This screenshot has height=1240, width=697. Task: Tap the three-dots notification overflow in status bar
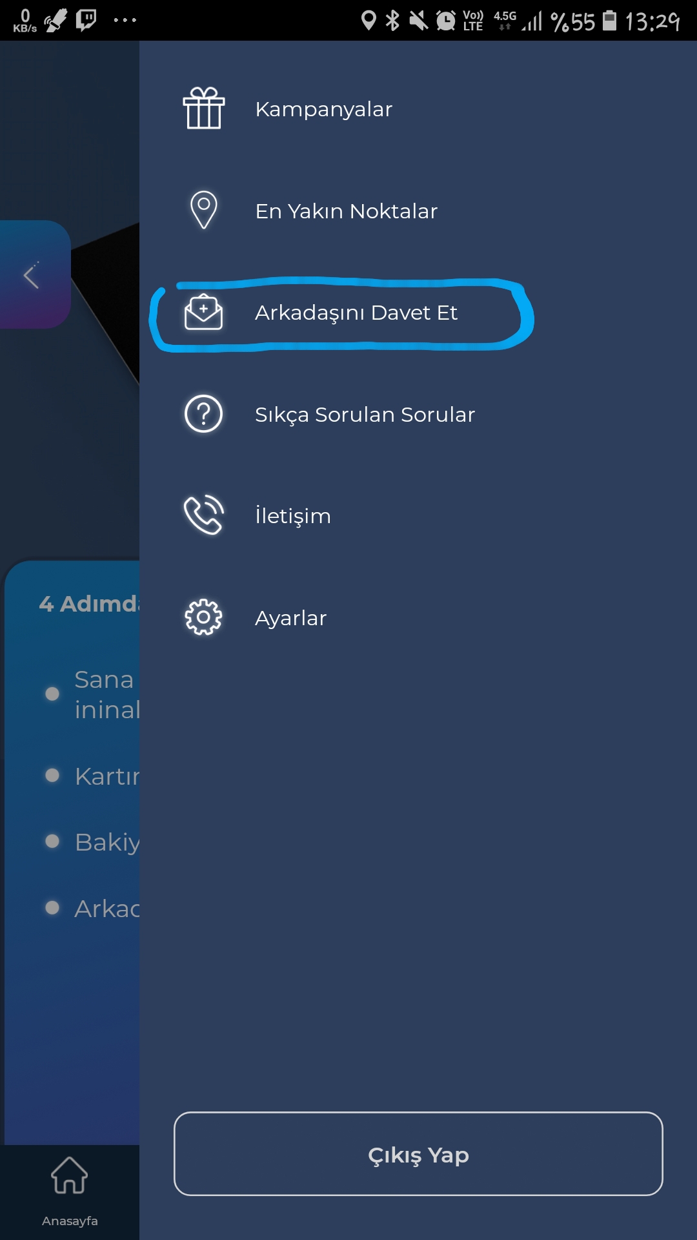[x=125, y=20]
